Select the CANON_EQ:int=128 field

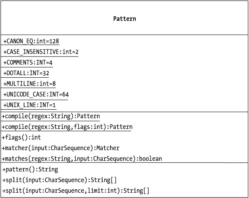(31, 41)
